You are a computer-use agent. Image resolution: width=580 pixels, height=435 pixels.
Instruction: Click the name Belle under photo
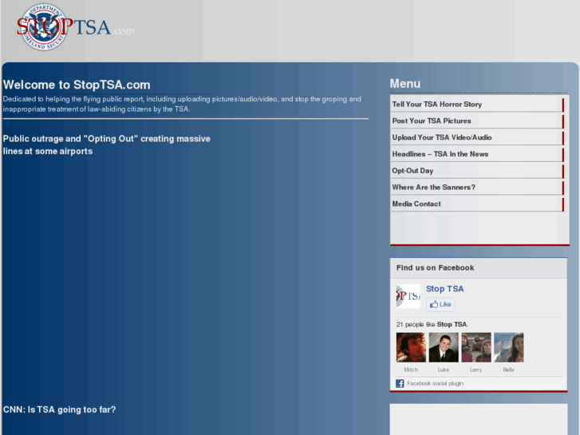[509, 370]
